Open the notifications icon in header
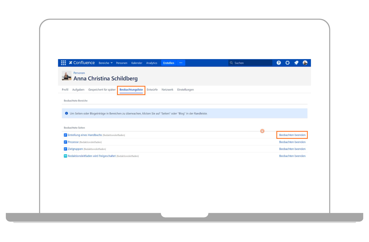 tap(296, 63)
